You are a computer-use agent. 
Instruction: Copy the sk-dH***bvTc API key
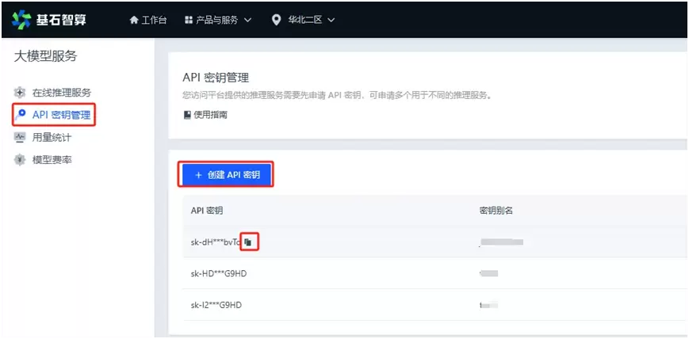tap(248, 242)
